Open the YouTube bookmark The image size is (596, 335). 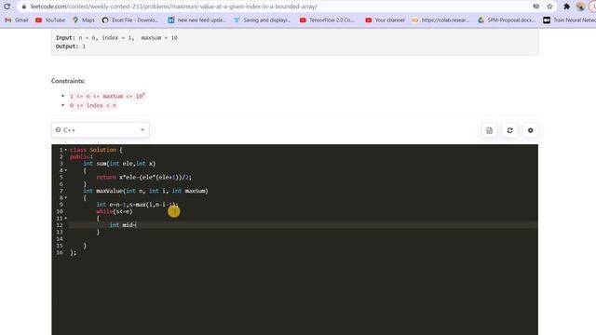50,20
